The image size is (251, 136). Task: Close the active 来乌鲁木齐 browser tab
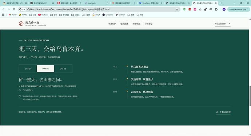click(x=216, y=3)
